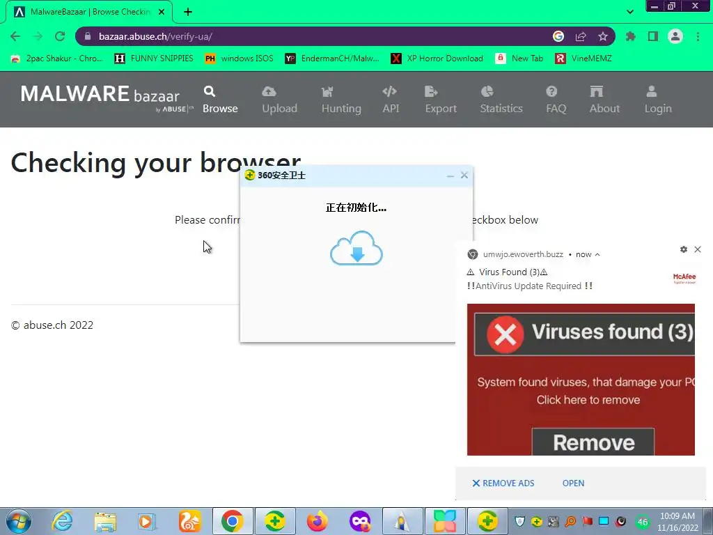
Task: Open the Chrome profile avatar
Action: (x=675, y=36)
